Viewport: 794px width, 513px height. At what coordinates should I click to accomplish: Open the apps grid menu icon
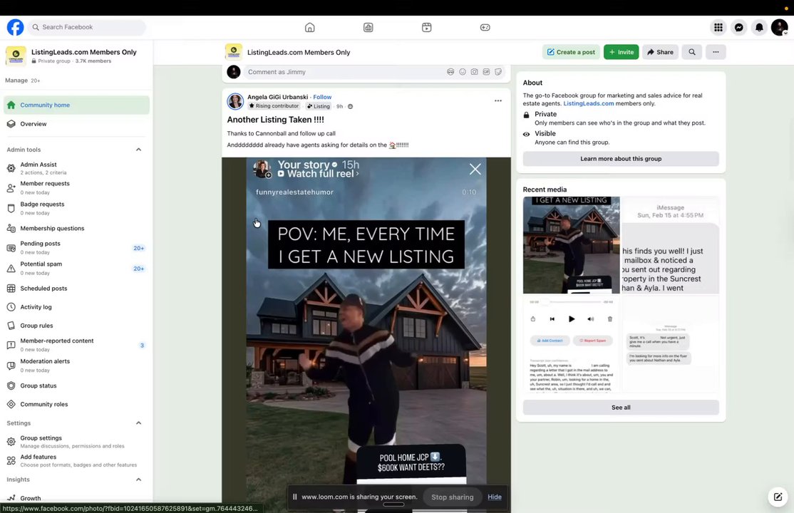(x=718, y=27)
